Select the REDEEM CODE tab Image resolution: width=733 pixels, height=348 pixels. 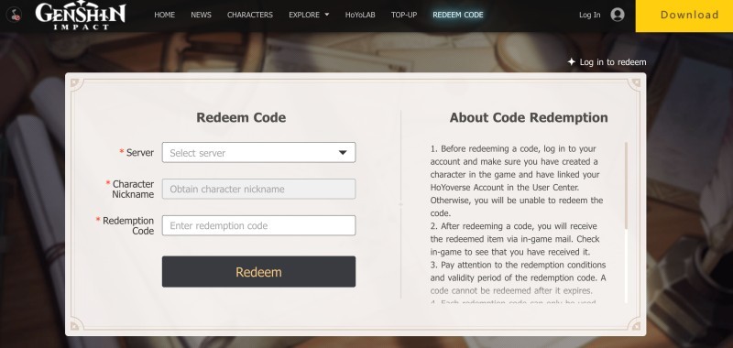tap(458, 15)
